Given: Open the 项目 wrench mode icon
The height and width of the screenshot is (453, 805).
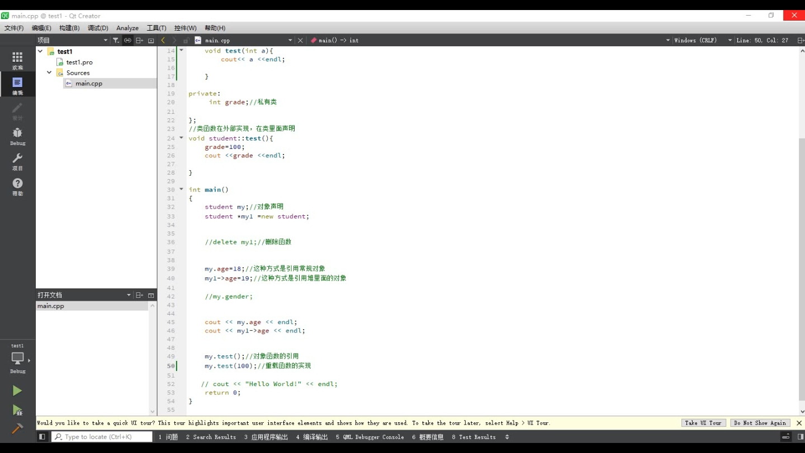Looking at the screenshot, I should click(x=17, y=161).
